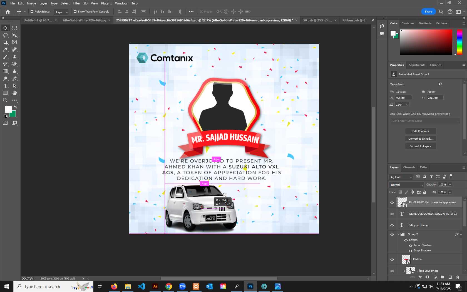Toggle Inner Shadow effect visibility
The image size is (467, 292).
pyautogui.click(x=411, y=246)
